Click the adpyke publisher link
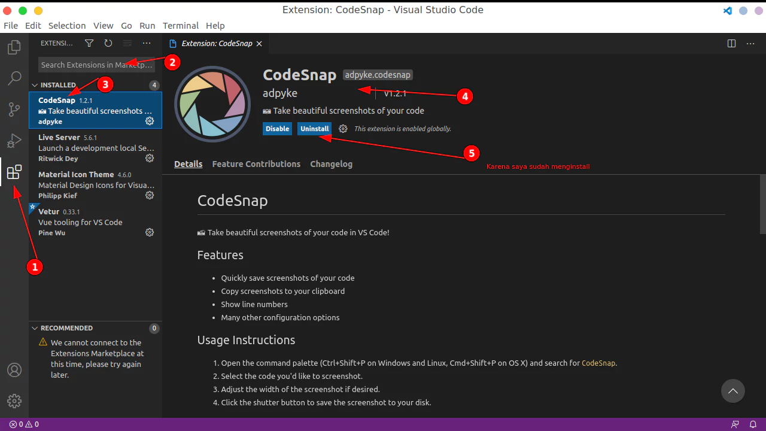Viewport: 766px width, 431px height. click(x=280, y=93)
